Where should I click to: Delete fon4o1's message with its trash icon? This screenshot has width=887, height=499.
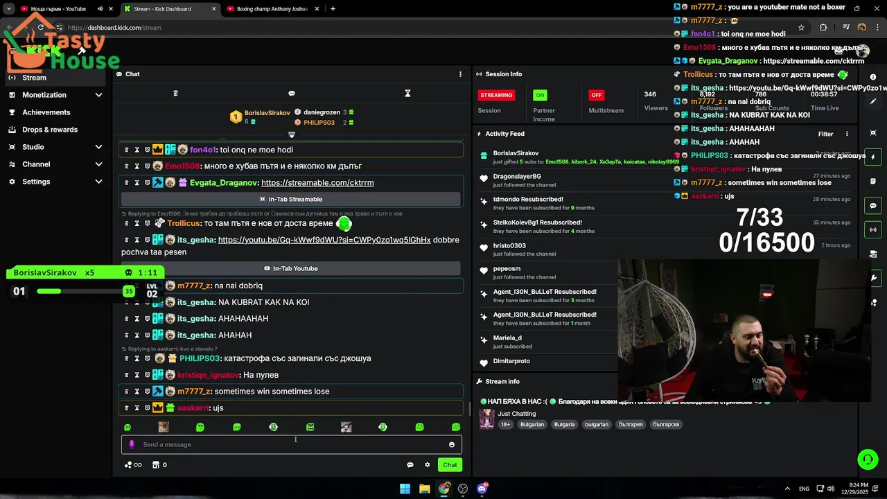pos(126,150)
